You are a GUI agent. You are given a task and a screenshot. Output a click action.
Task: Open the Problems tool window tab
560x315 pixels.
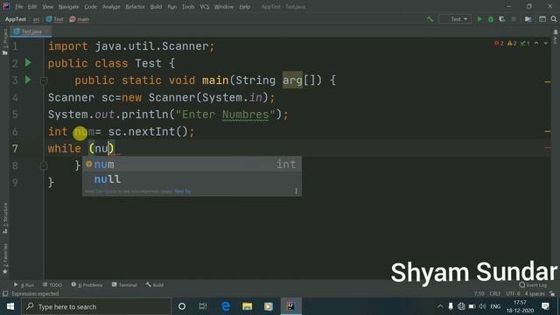pos(87,285)
